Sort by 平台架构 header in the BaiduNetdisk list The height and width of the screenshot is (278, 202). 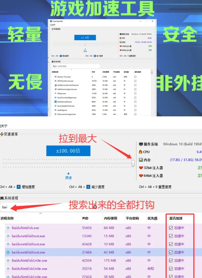(x=132, y=218)
